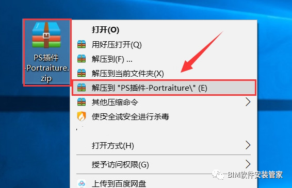Click HaoZip icon beside 用好压打开(Q)
Screen dimensions: 292x188
tap(82, 44)
